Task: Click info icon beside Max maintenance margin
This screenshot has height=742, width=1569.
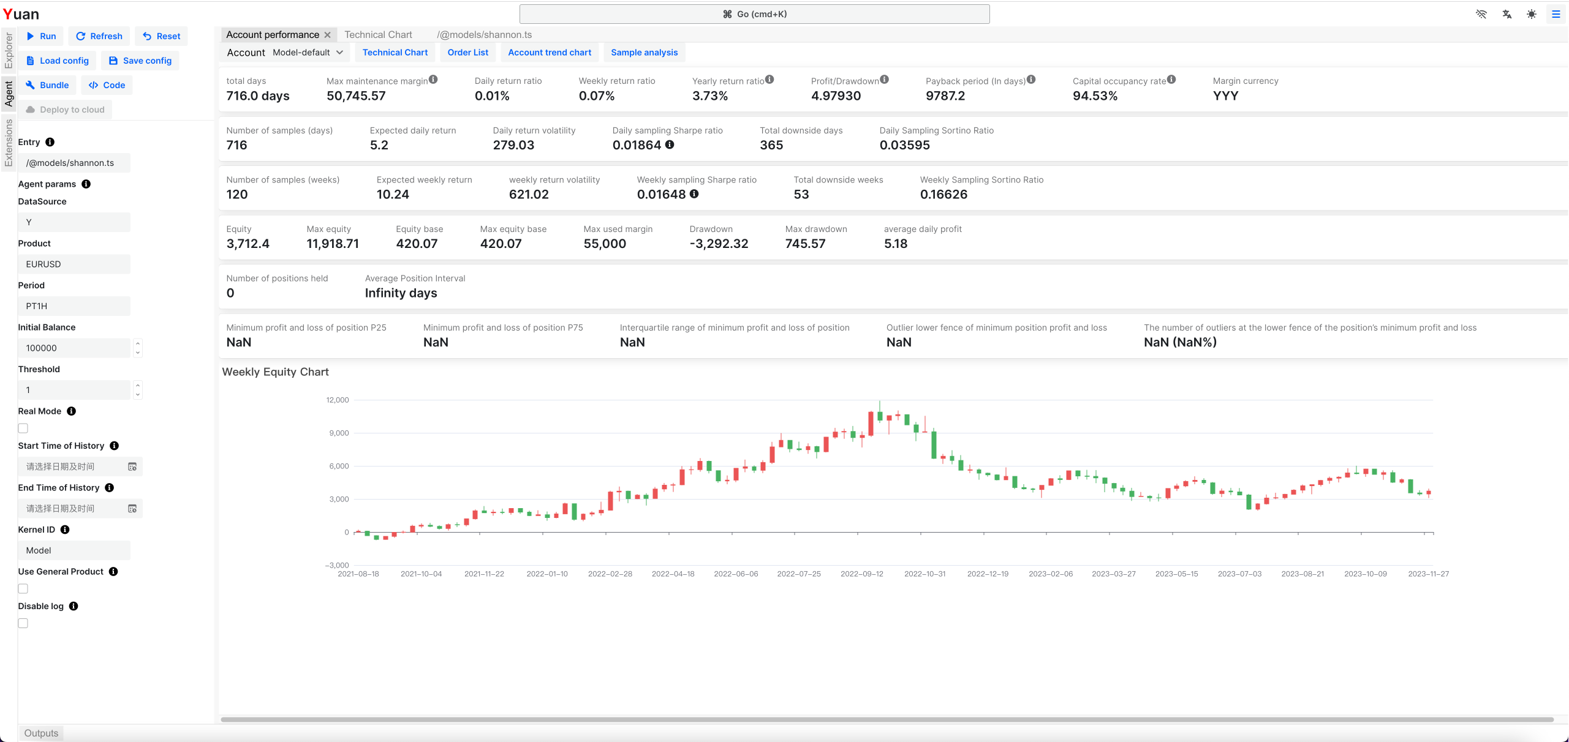Action: click(433, 80)
